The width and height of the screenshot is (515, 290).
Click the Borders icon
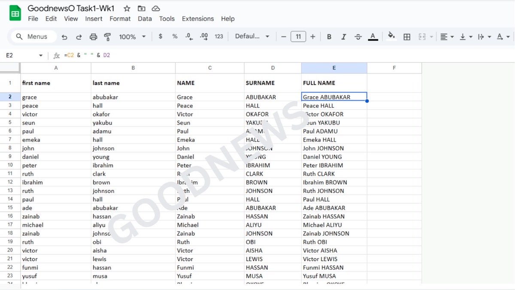[407, 37]
